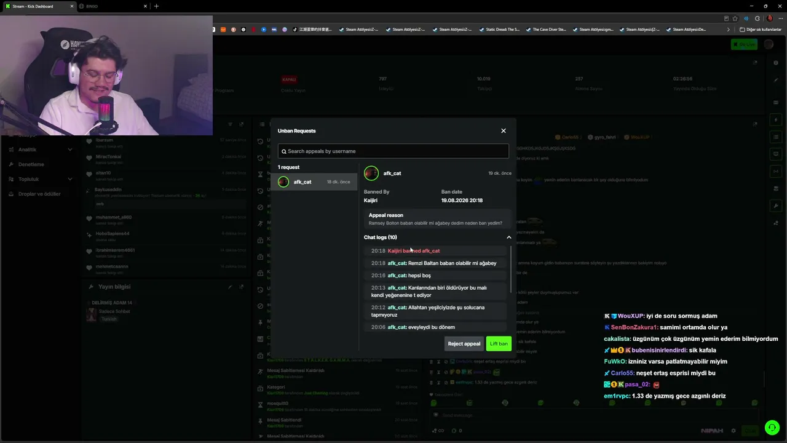Open the 'Diğer sık kullanılanlar' bookmarks folder
787x443 pixels.
click(761, 30)
